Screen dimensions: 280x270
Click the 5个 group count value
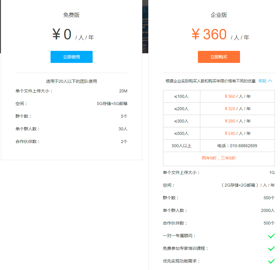pos(124,116)
